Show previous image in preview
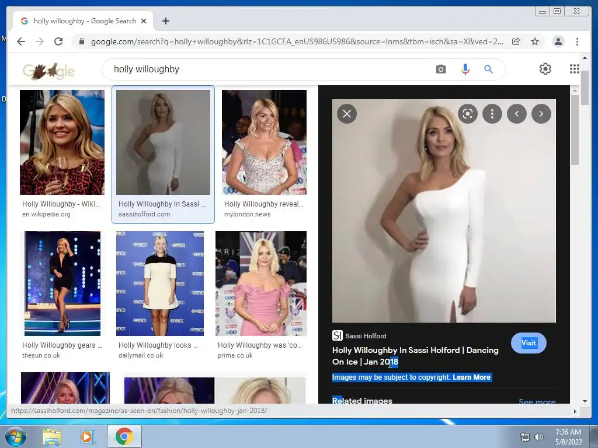Image resolution: width=598 pixels, height=448 pixels. pos(517,114)
